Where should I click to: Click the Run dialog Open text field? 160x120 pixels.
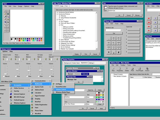tap(124, 10)
